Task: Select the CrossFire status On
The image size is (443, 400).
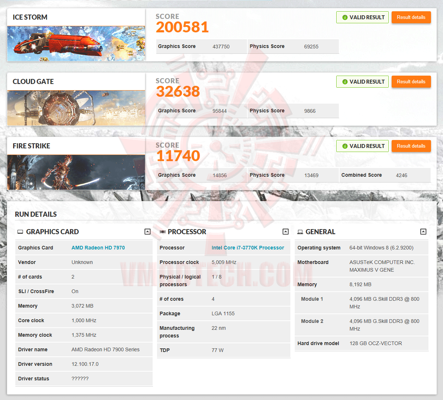Action: (x=75, y=291)
